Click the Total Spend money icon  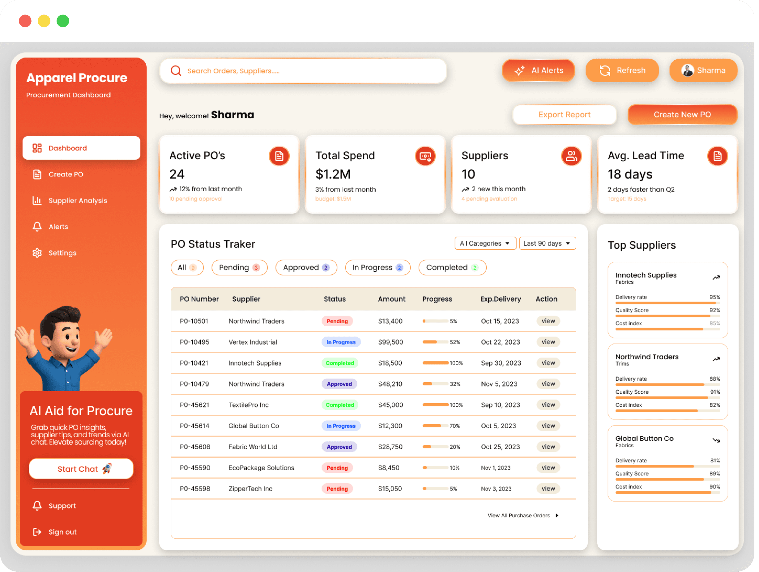tap(425, 156)
